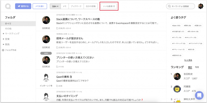The width and height of the screenshot is (207, 103).
Task: Switch ranking to 今月 tab
Action: (x=197, y=67)
